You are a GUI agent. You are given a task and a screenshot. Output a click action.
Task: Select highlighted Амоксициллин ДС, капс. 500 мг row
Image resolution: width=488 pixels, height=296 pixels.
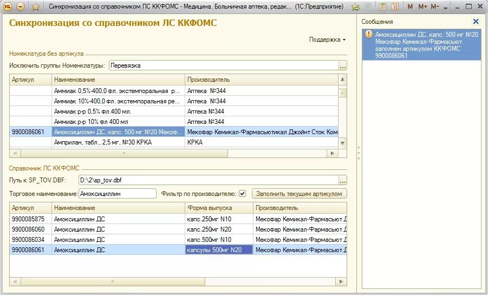174,132
